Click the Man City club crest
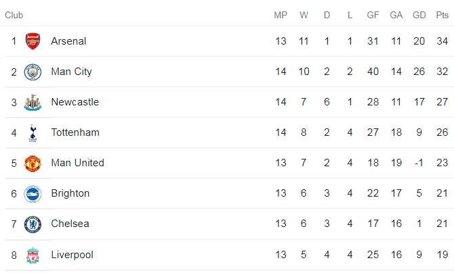The image size is (454, 273). [x=33, y=72]
